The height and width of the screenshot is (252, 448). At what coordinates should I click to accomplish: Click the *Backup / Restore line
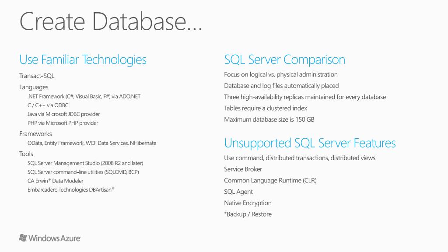coord(248,214)
